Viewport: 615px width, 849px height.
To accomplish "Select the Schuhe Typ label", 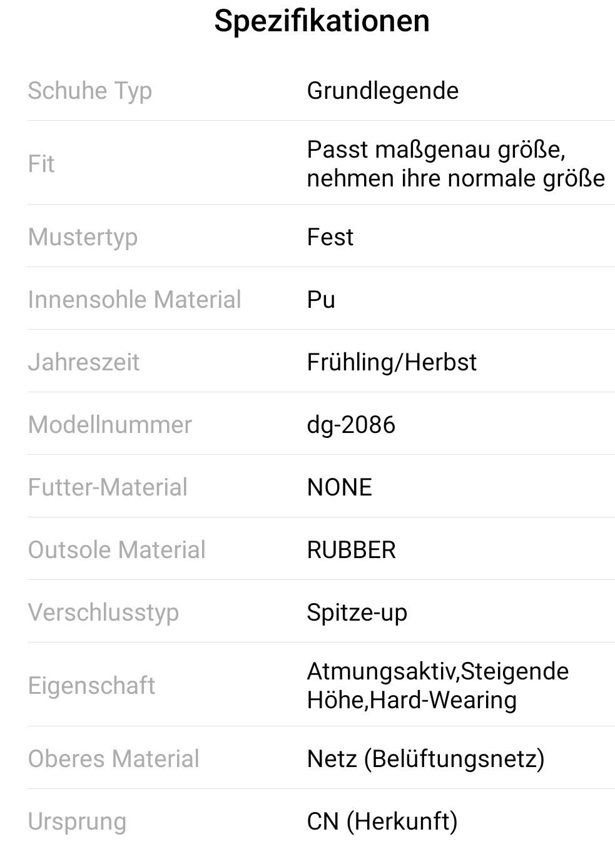I will coord(89,91).
